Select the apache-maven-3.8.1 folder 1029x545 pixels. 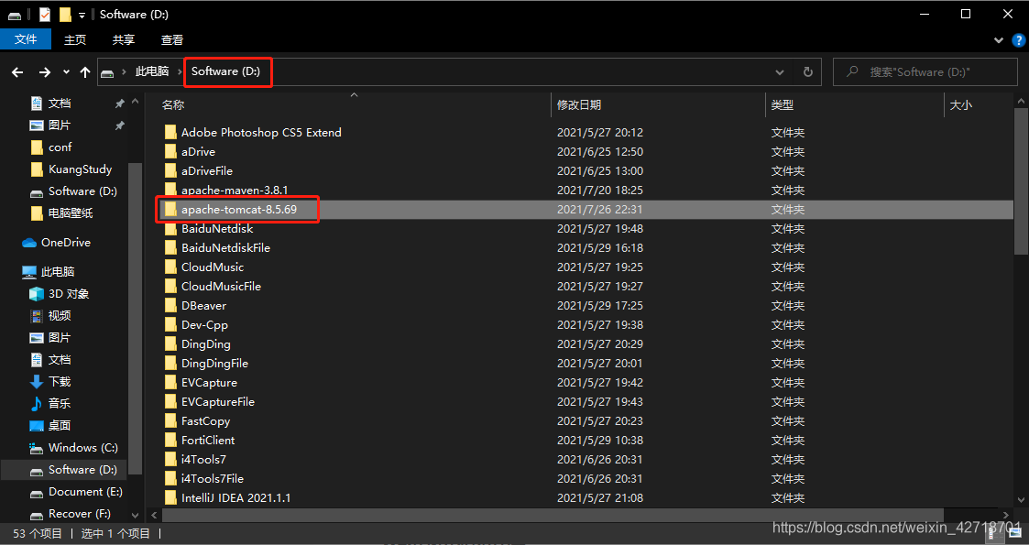[x=235, y=191]
